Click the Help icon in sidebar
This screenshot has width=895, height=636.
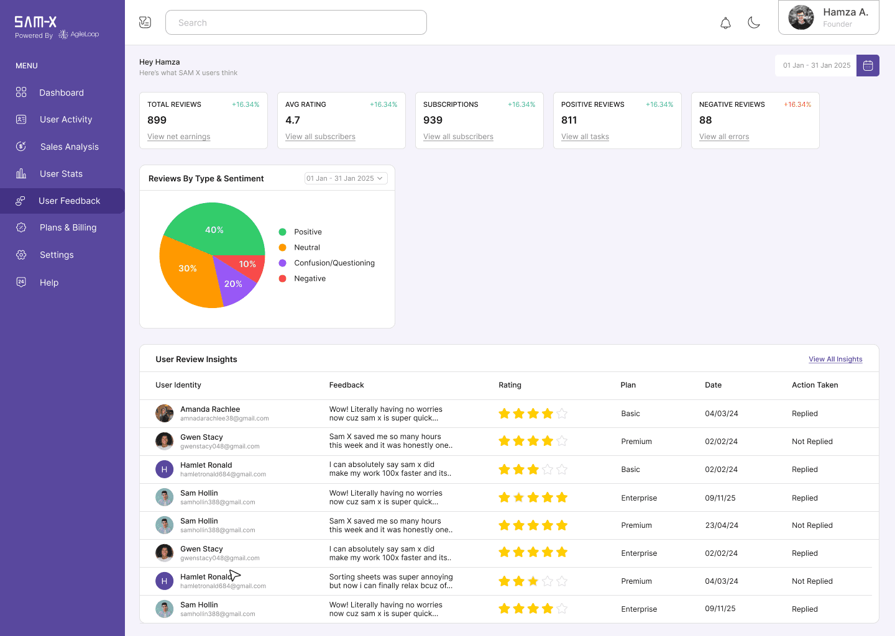click(x=21, y=282)
